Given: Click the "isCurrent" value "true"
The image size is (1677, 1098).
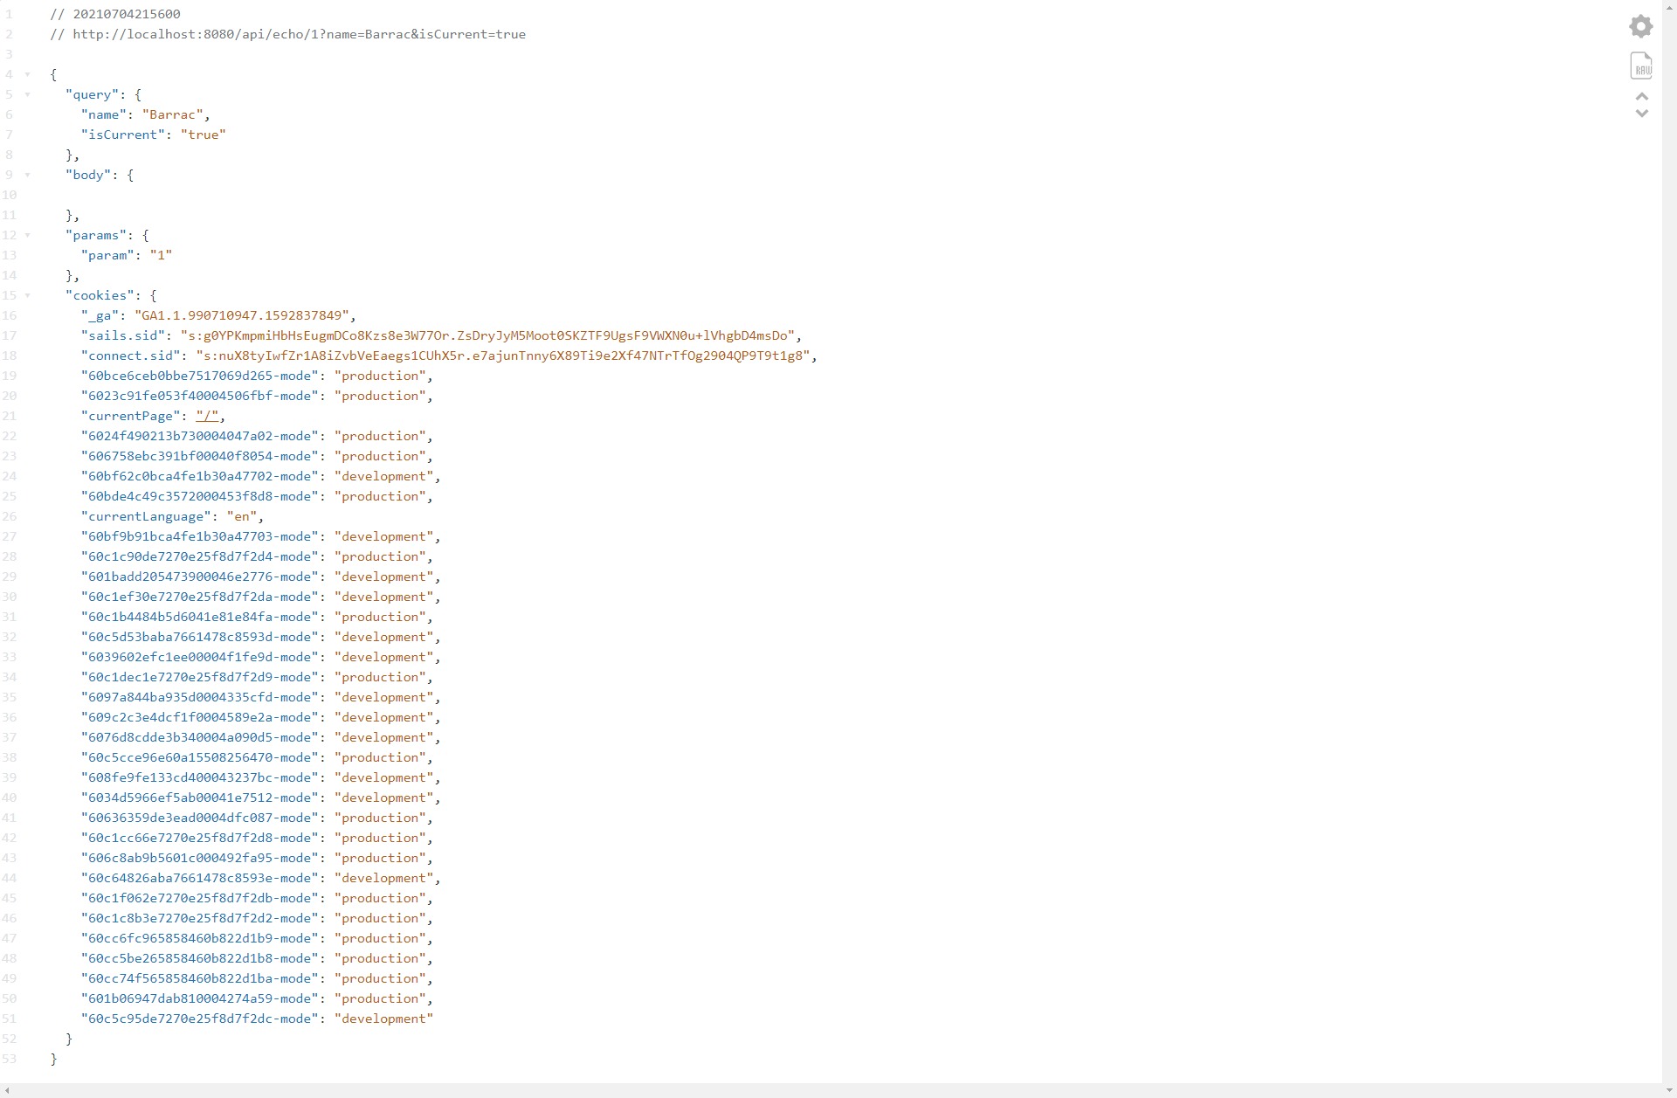Looking at the screenshot, I should pyautogui.click(x=203, y=135).
